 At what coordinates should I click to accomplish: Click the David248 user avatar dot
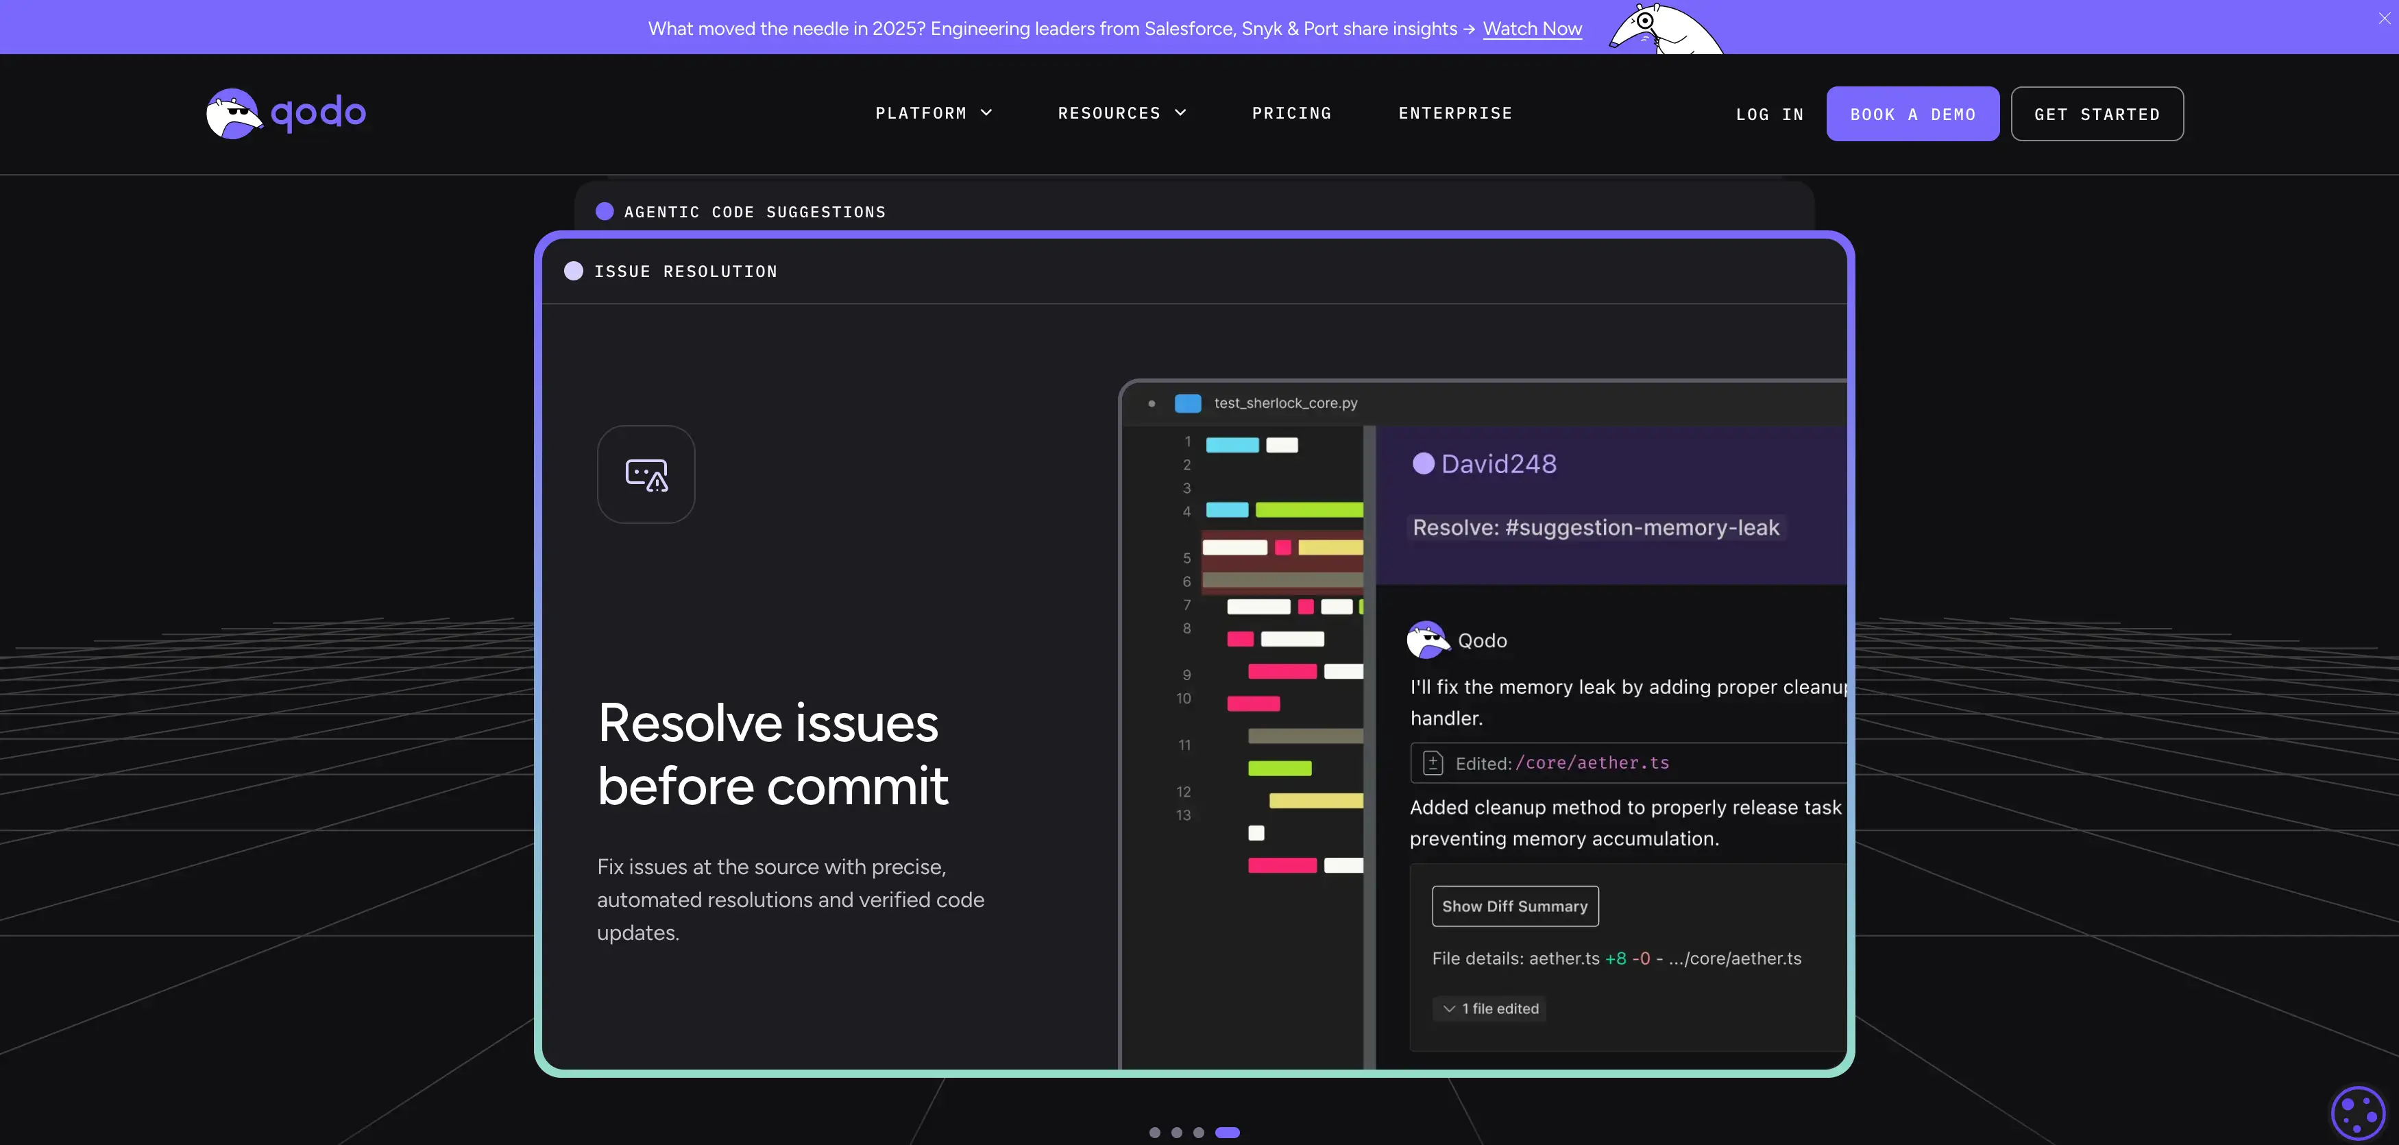1423,464
